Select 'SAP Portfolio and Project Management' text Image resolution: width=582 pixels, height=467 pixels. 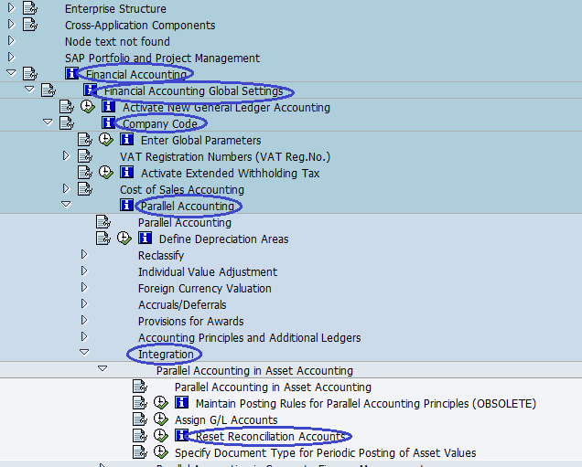pos(162,58)
